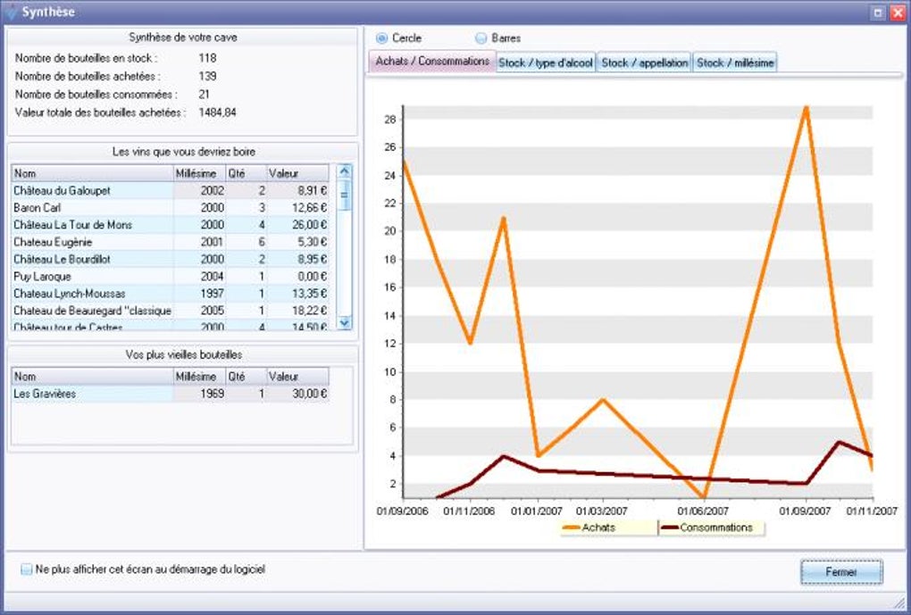Switch to Stock / type d'alcool tab
The height and width of the screenshot is (615, 911).
546,62
